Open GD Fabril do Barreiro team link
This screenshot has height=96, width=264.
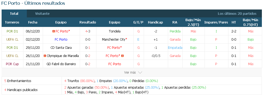click(61, 64)
